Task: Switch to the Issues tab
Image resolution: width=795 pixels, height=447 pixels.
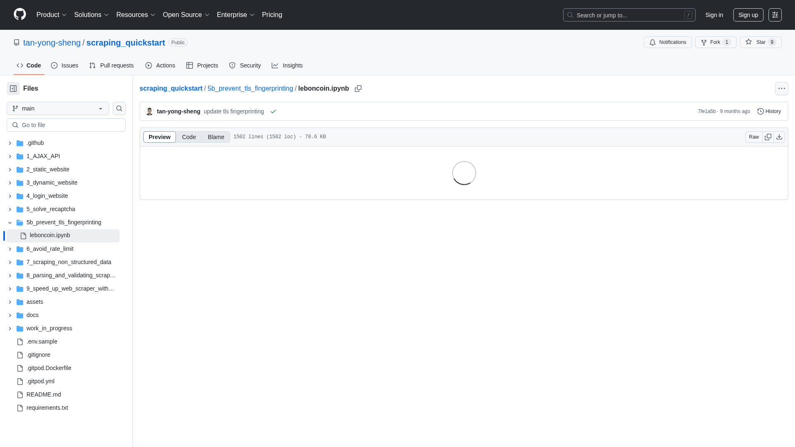Action: [x=65, y=65]
